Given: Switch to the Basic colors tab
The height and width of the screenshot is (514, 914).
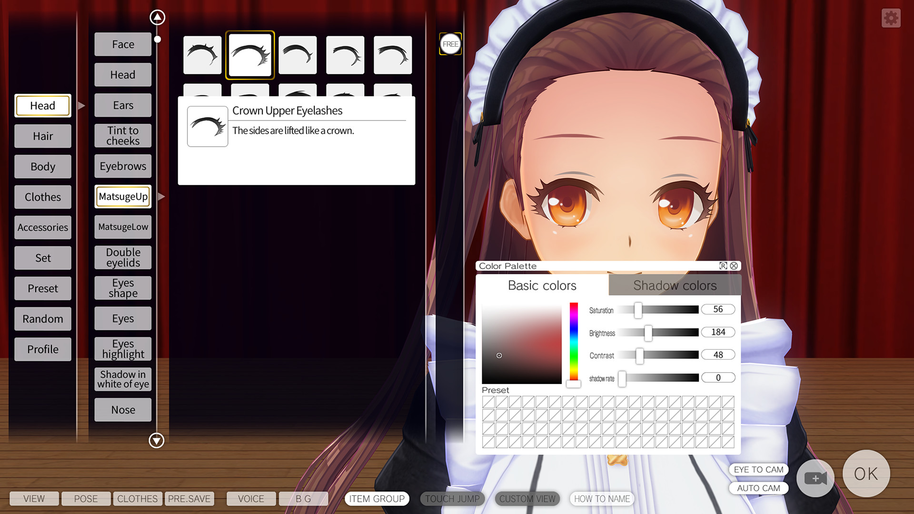Looking at the screenshot, I should (x=542, y=286).
